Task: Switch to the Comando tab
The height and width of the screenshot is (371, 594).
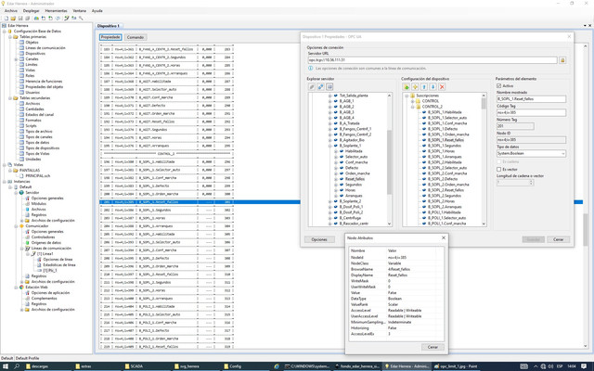Action: (x=136, y=37)
